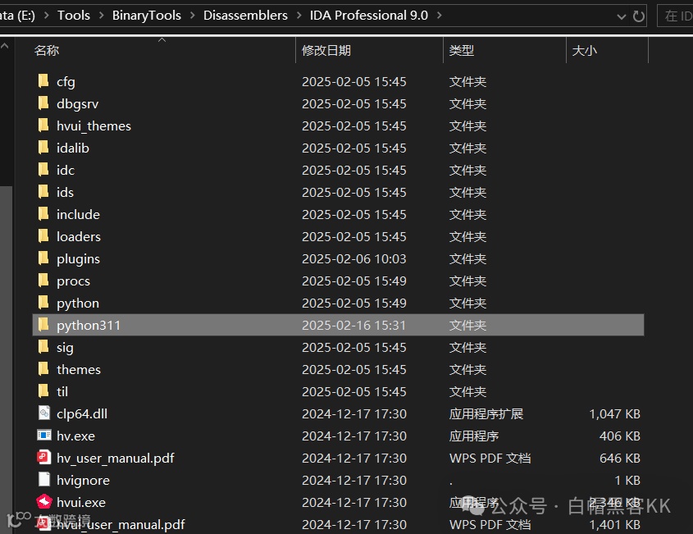The height and width of the screenshot is (534, 693).
Task: Open the hvui_themes folder
Action: (92, 126)
